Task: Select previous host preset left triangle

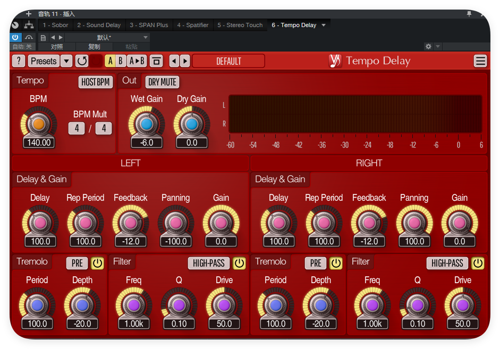Action: click(x=53, y=38)
